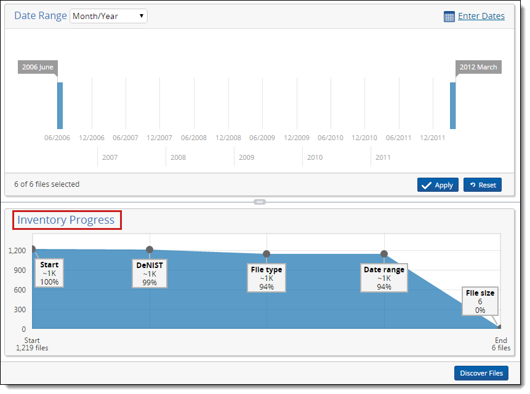Click the File size 0% tooltip label

(x=480, y=301)
